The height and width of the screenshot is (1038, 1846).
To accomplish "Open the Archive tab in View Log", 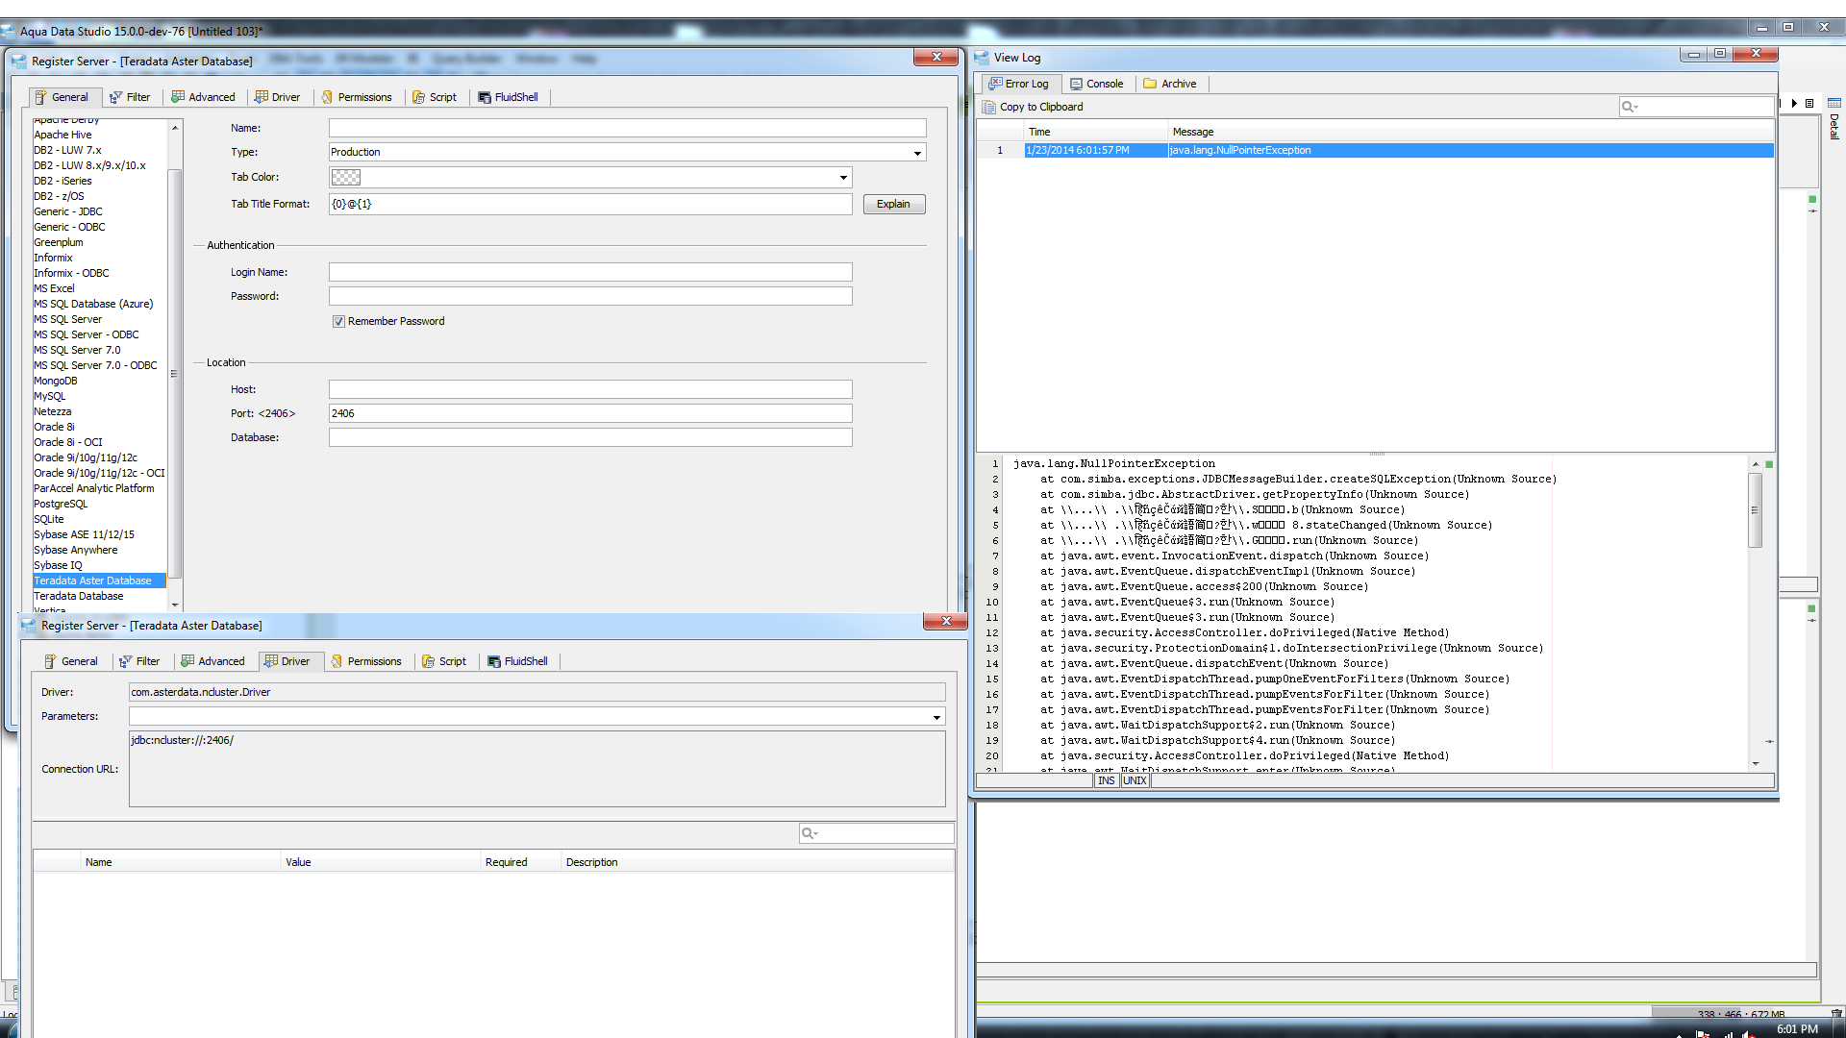I will point(1170,84).
